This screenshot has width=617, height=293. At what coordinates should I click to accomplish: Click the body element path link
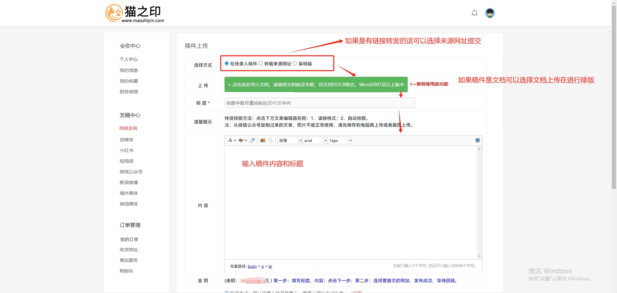click(x=252, y=266)
